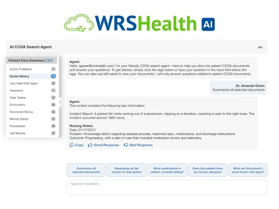This screenshot has height=209, width=279.
Task: Click most recent vital signs tag
Action: coord(248,170)
